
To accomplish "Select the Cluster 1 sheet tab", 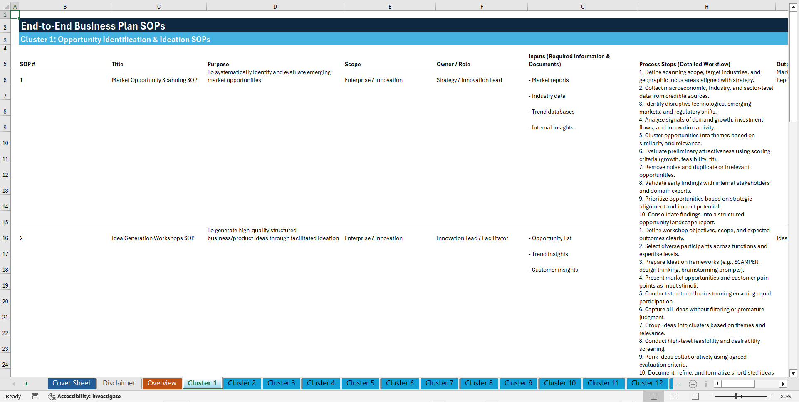I will pyautogui.click(x=202, y=383).
